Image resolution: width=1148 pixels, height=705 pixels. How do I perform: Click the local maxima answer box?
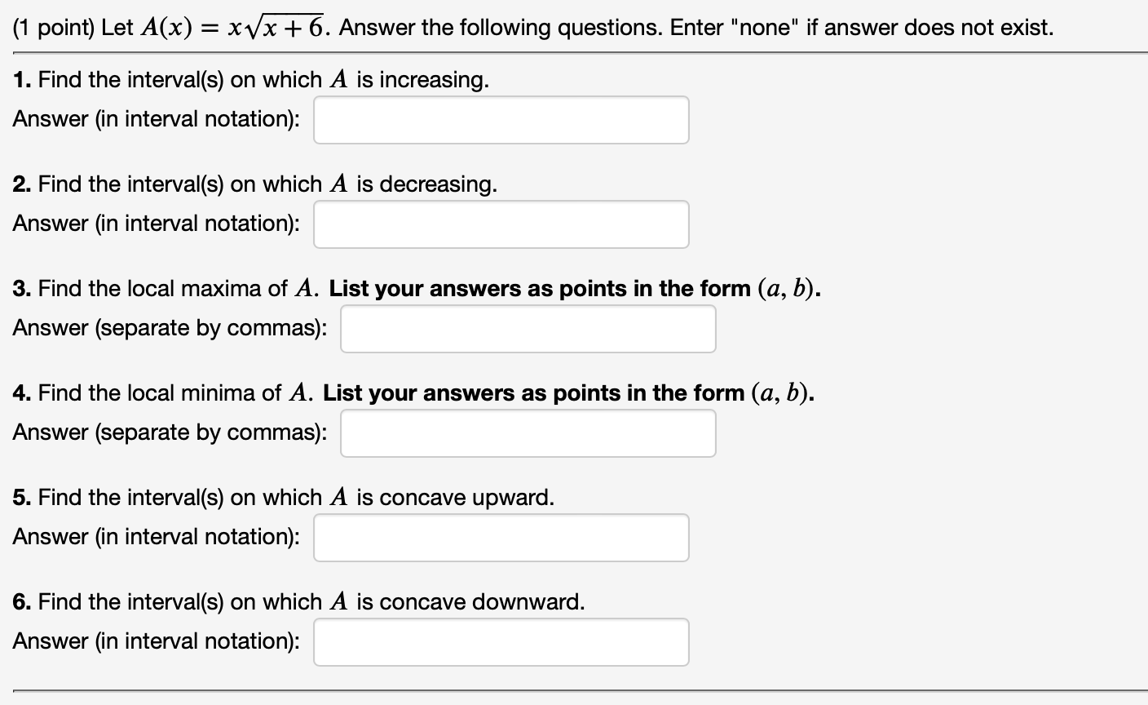click(x=528, y=328)
